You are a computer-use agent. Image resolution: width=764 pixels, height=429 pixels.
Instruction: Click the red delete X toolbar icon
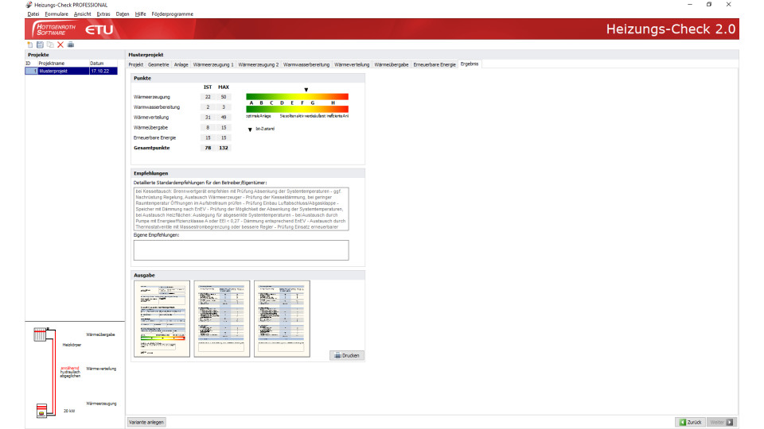(x=60, y=45)
